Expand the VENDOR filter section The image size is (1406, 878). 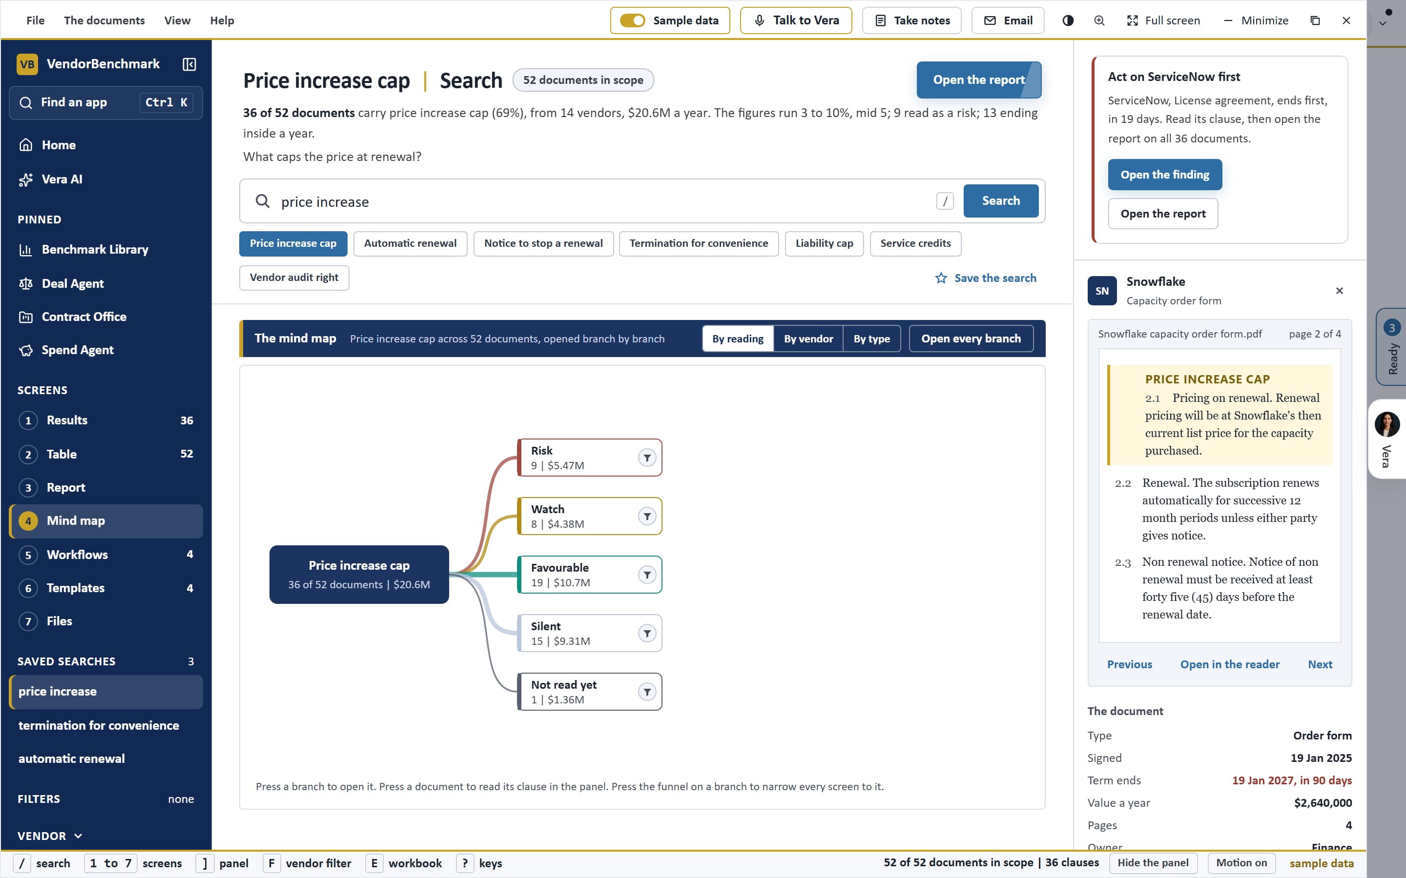coord(51,836)
